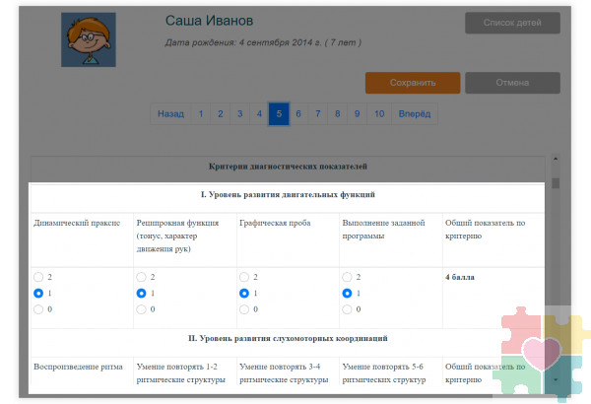Choose score 2 for Реципрокная функция
The image size is (591, 404).
141,278
